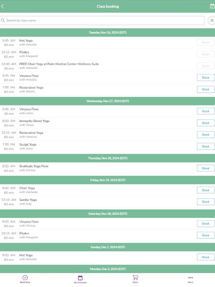Tap the search magnifier icon
The height and width of the screenshot is (287, 215).
[x=3, y=20]
